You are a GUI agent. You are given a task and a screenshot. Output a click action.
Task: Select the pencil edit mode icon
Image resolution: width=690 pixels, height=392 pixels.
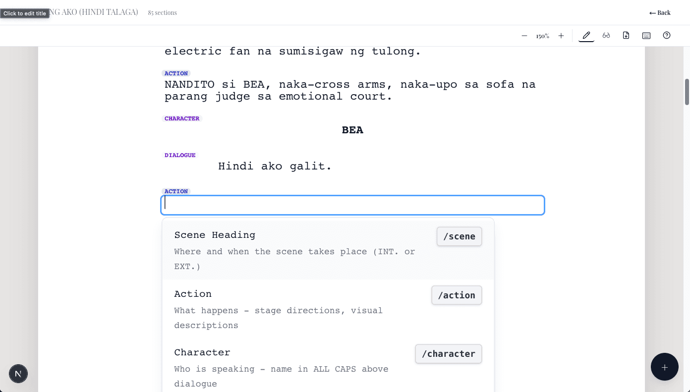(586, 35)
